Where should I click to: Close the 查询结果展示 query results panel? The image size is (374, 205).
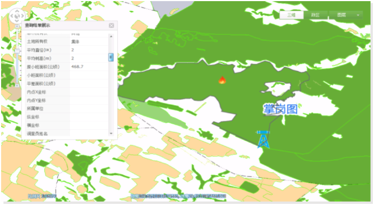click(112, 26)
